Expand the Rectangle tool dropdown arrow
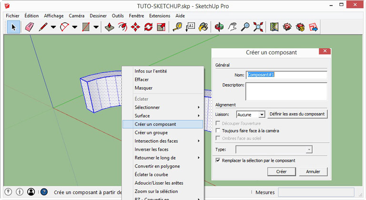Screen dimensions: 366x200 click(96, 27)
